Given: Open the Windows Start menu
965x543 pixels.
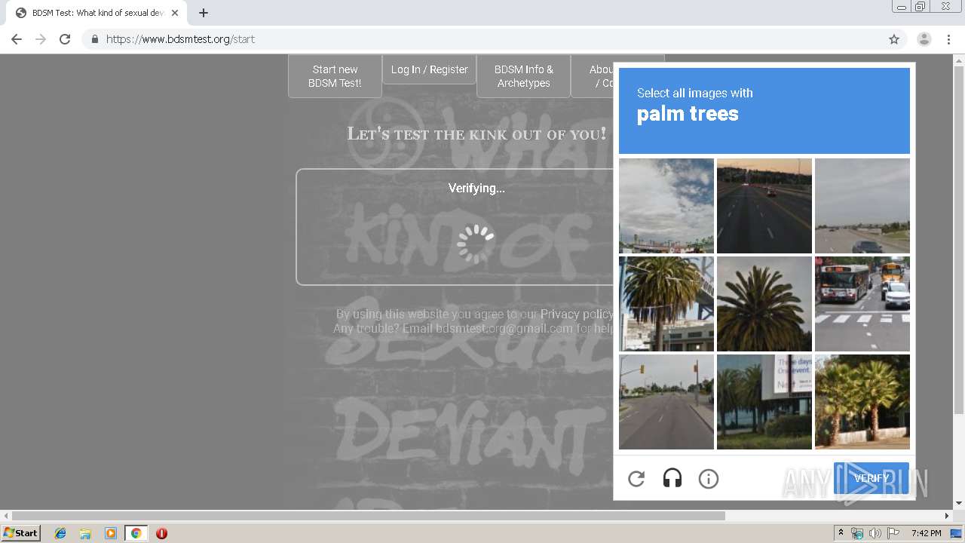Looking at the screenshot, I should [x=21, y=533].
